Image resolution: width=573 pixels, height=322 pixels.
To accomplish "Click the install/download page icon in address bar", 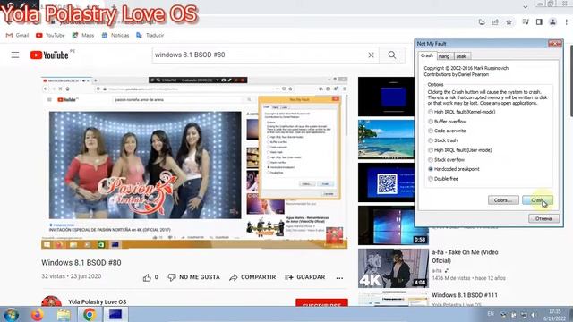I will (x=482, y=22).
